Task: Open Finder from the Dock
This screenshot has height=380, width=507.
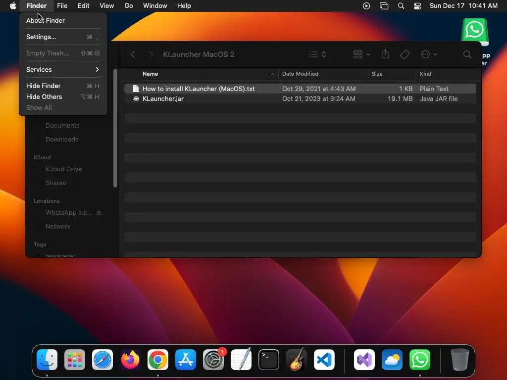Action: [47, 360]
